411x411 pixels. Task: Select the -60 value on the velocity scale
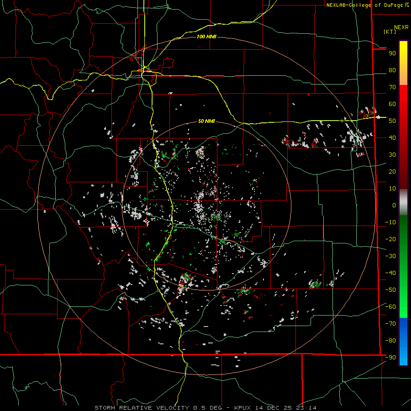390,307
